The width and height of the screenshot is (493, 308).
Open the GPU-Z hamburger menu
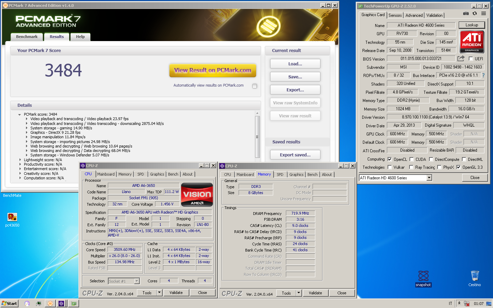tap(483, 13)
